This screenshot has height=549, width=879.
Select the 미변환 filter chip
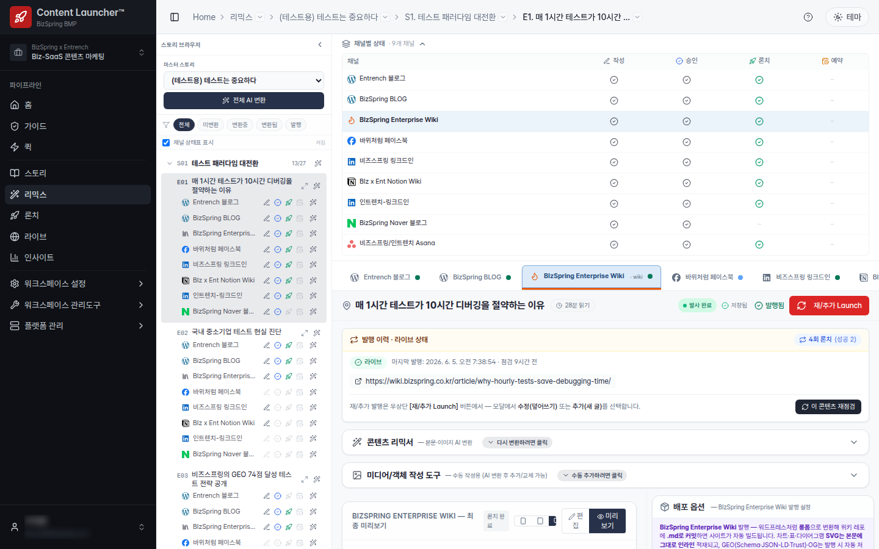(211, 125)
